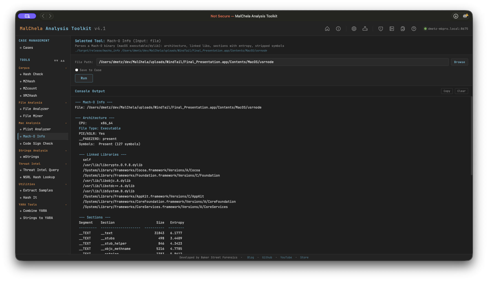
Task: Select the MZHash tool
Action: (43, 81)
